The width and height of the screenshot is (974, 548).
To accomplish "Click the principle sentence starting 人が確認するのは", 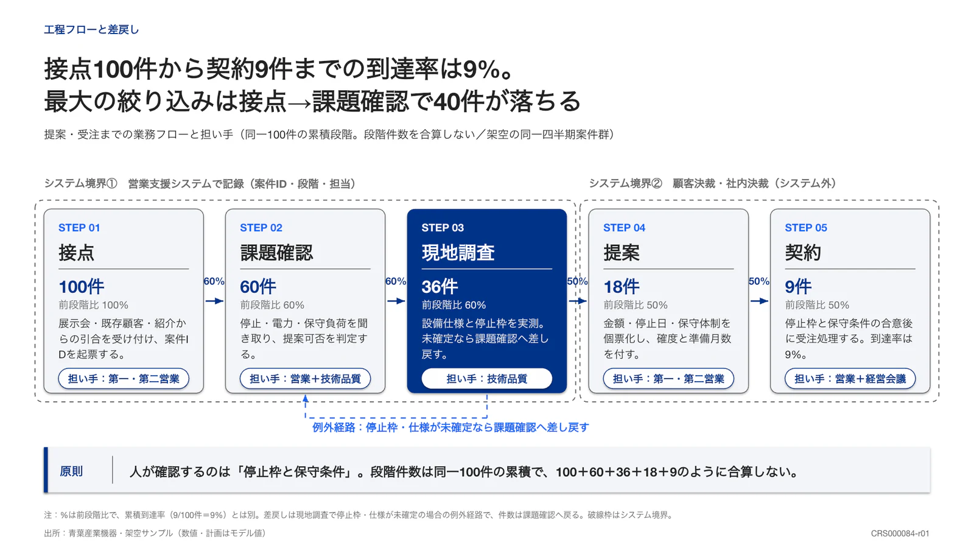I will pos(464,472).
